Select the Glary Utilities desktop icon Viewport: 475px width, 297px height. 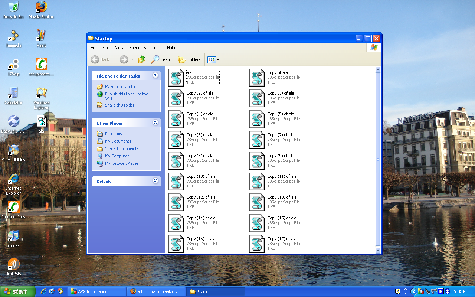[14, 153]
